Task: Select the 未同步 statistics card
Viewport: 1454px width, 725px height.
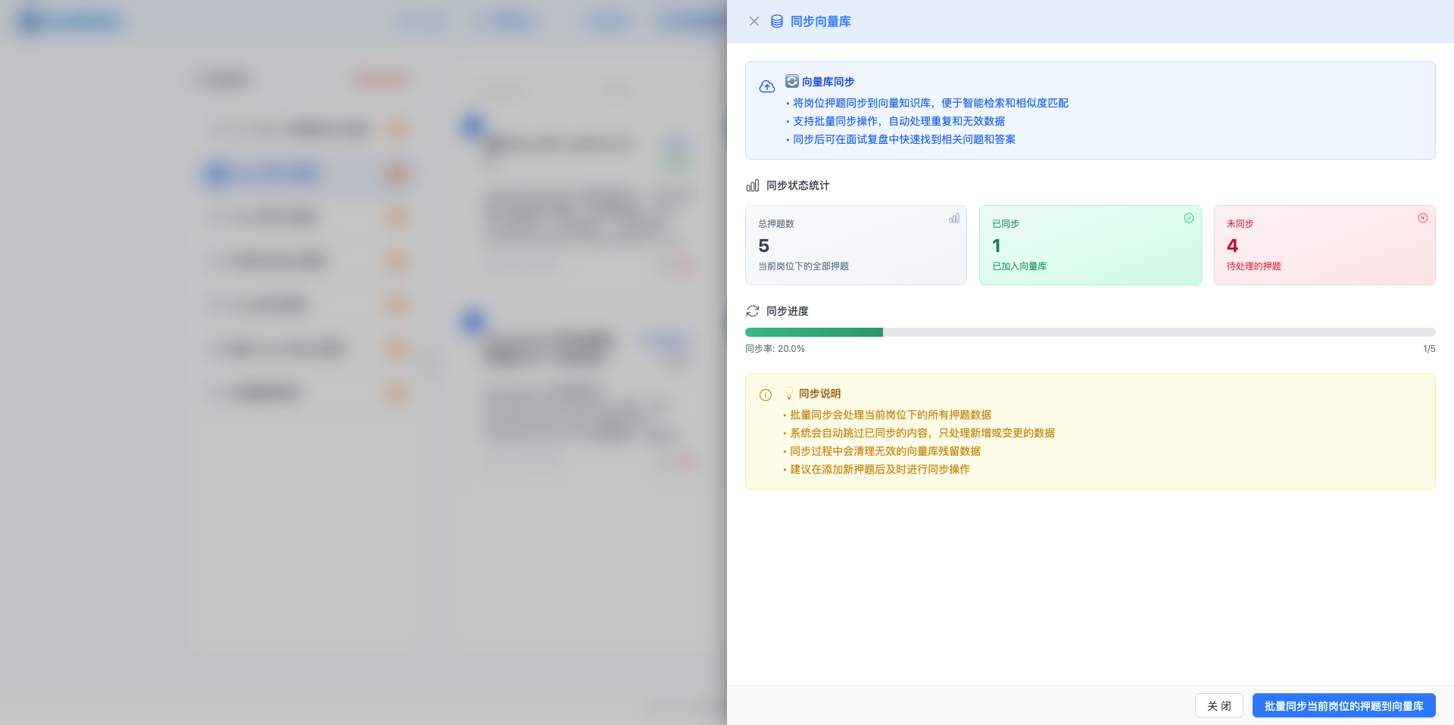Action: click(x=1324, y=245)
